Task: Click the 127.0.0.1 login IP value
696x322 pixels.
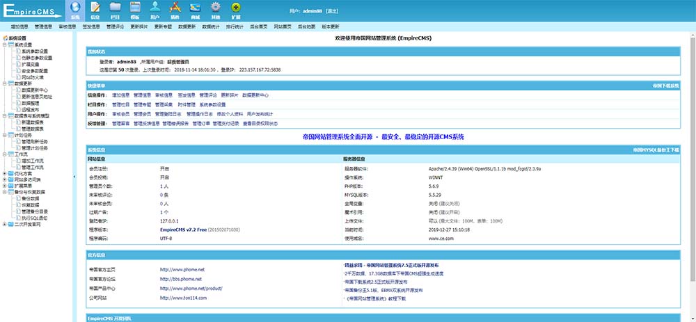Action: [x=169, y=221]
